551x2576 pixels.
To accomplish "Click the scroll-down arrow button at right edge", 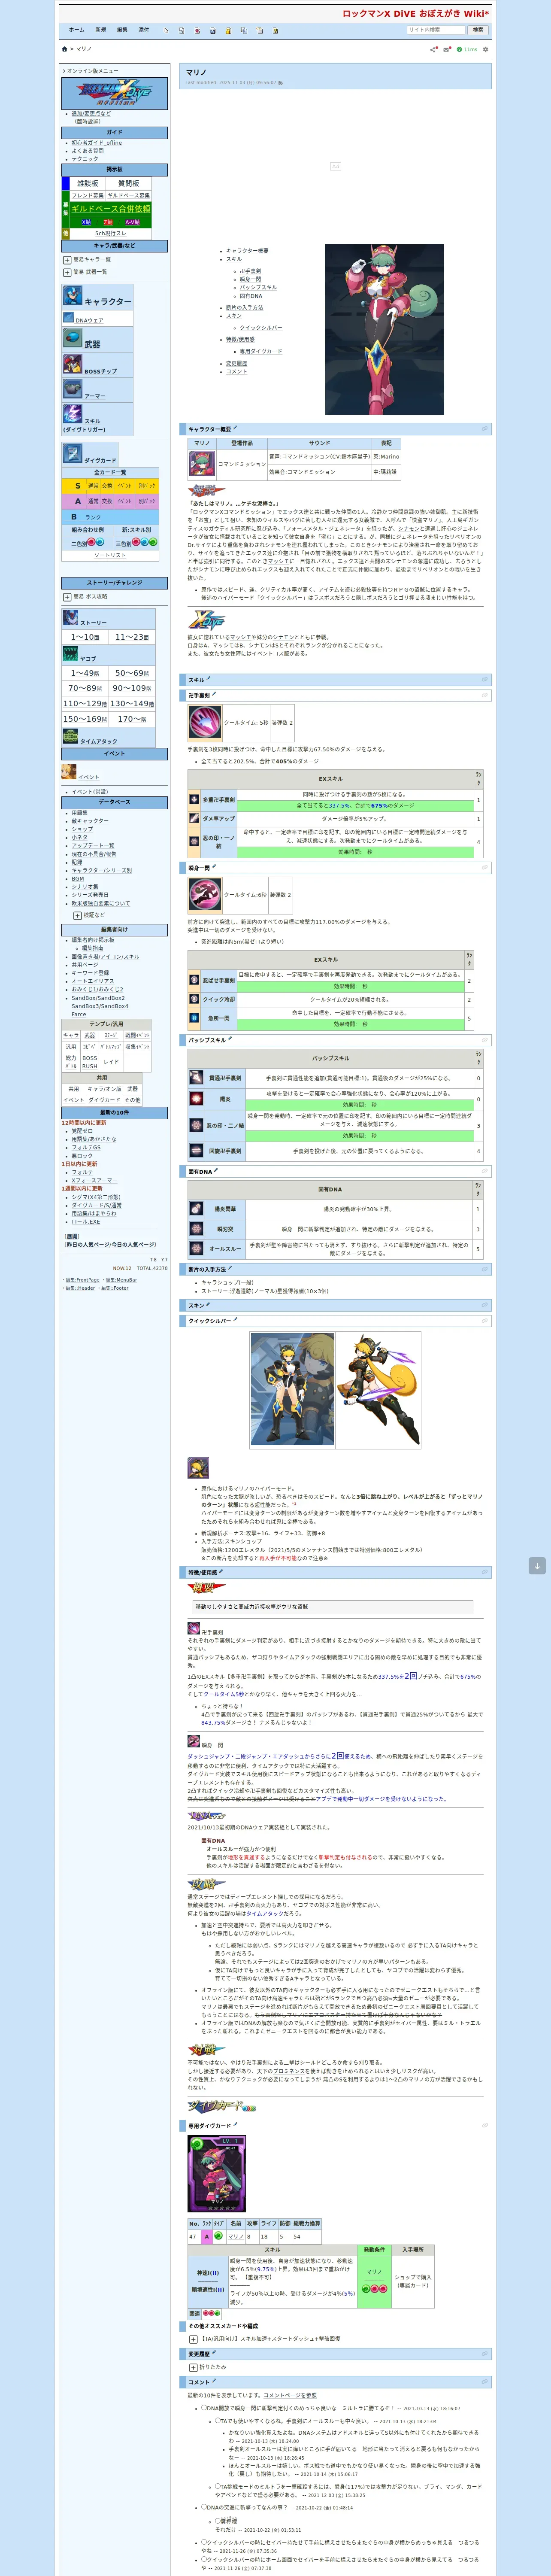I will tap(537, 1566).
